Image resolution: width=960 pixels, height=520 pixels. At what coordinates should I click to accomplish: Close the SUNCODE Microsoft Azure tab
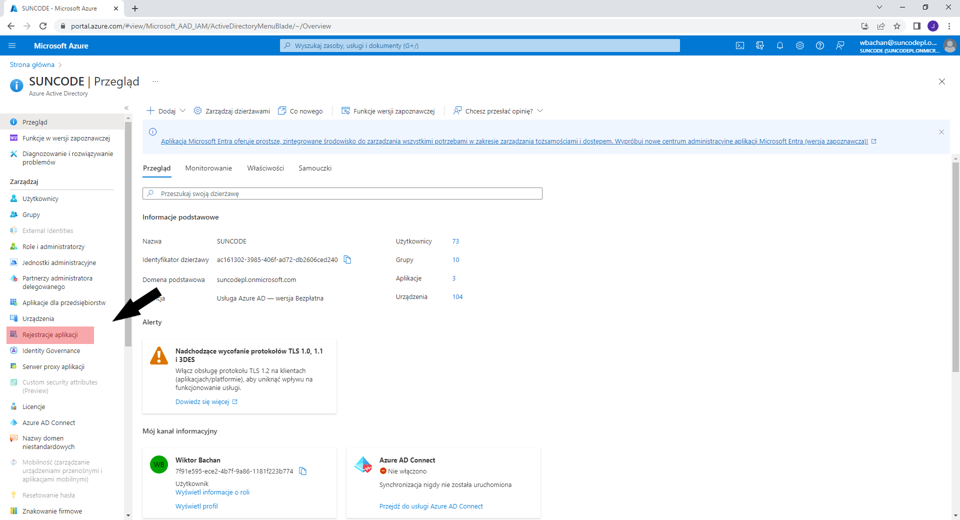(116, 8)
